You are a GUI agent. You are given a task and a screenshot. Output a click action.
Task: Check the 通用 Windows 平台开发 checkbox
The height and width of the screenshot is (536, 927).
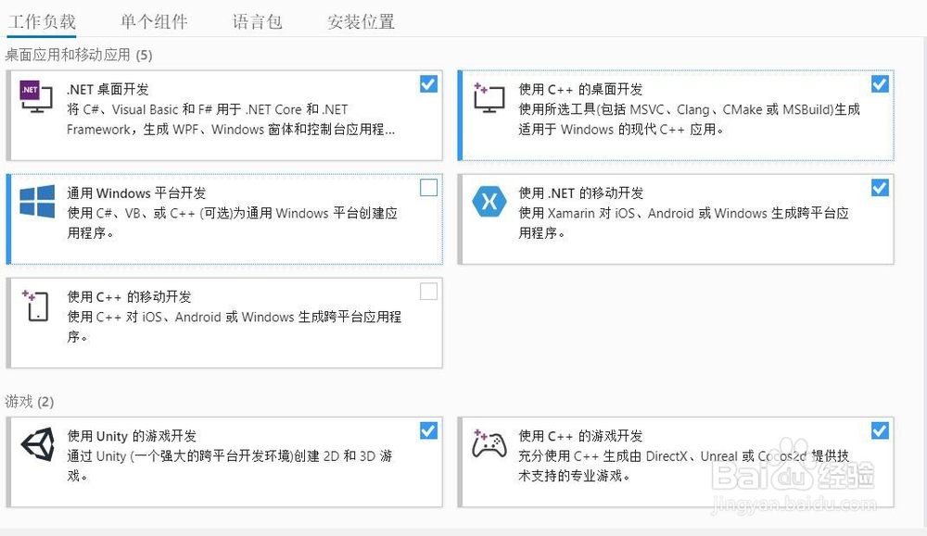click(428, 188)
